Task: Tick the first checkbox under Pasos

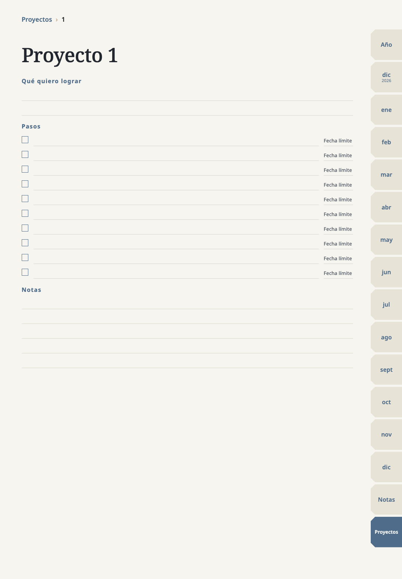Action: 25,140
